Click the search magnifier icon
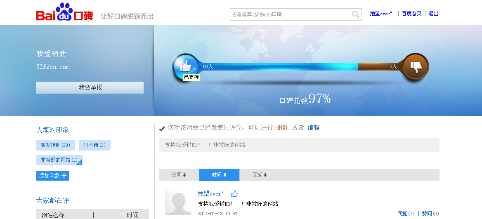 tap(355, 14)
